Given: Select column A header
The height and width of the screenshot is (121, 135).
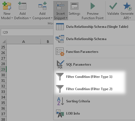Looking at the screenshot, I should coord(24,41).
